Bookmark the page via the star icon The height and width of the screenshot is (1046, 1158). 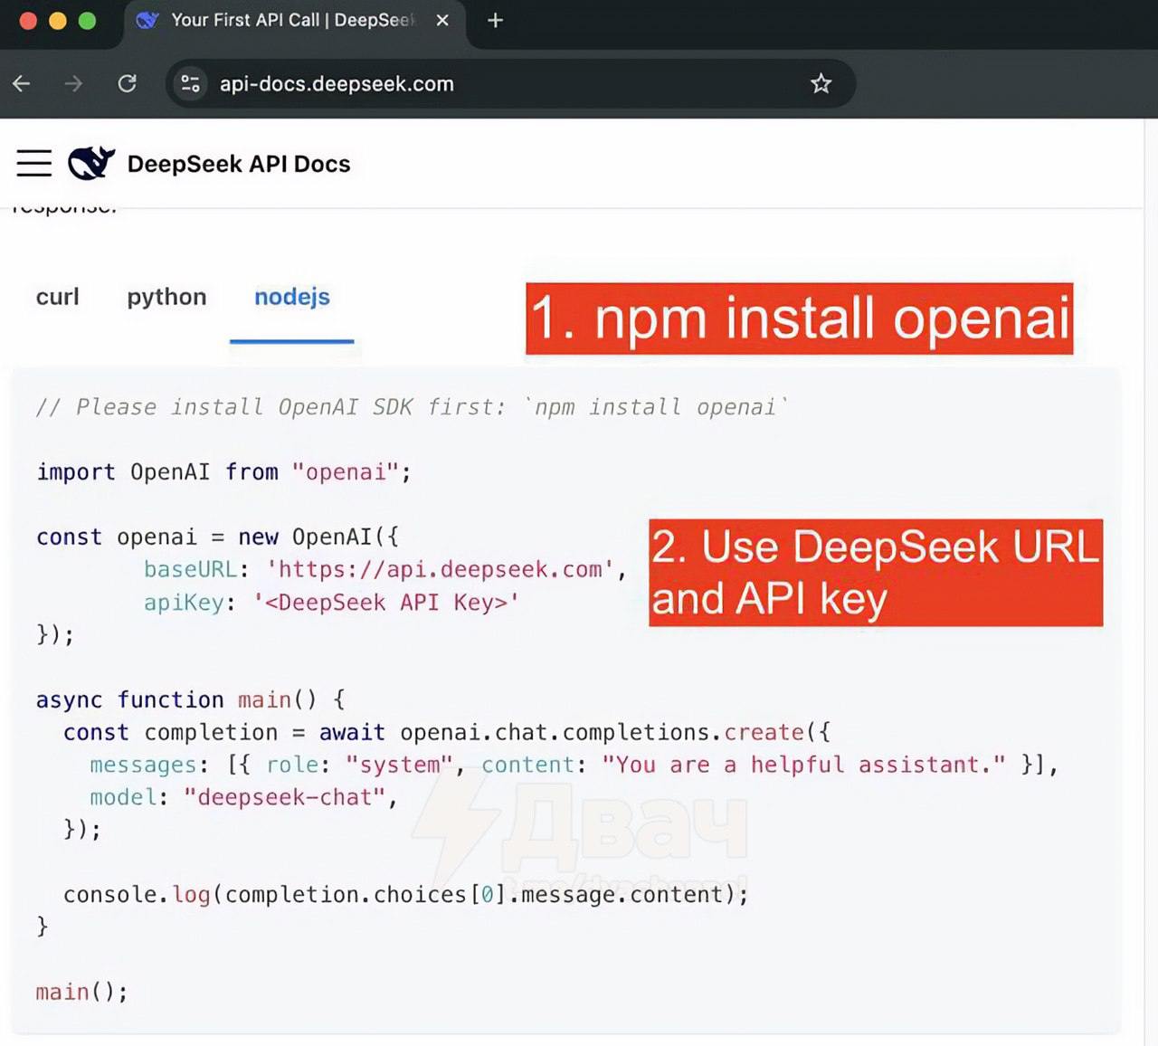point(821,83)
